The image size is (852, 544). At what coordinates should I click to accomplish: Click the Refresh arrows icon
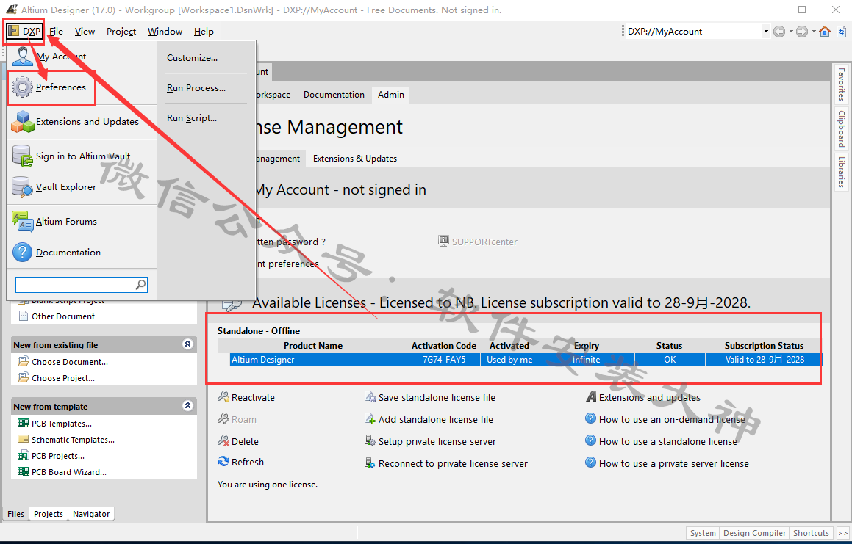tap(223, 462)
